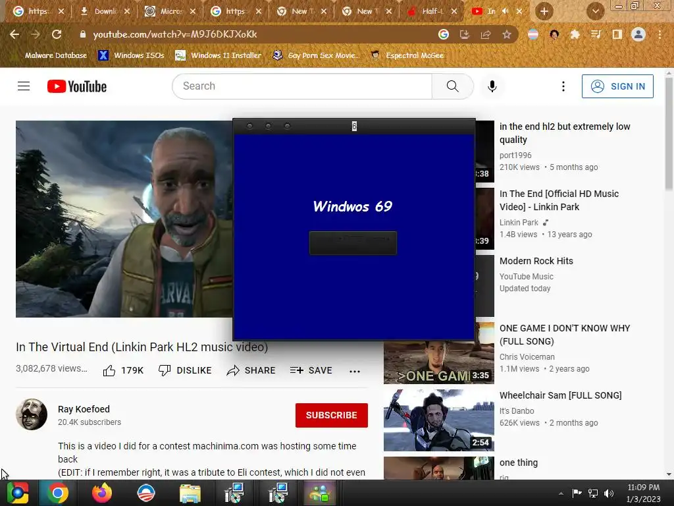Save the video to a playlist
Screen dimensions: 674x506
pyautogui.click(x=311, y=370)
